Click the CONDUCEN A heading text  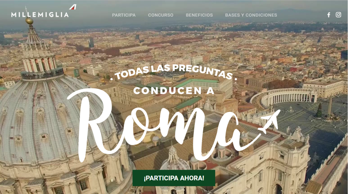click(x=174, y=91)
